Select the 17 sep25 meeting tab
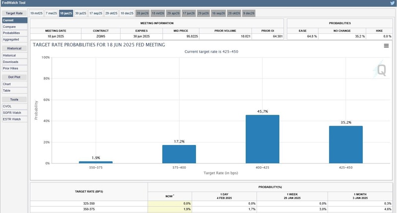397x213 pixels. 96,13
